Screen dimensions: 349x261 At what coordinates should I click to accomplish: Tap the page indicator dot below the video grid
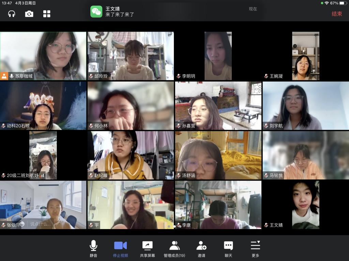175,226
